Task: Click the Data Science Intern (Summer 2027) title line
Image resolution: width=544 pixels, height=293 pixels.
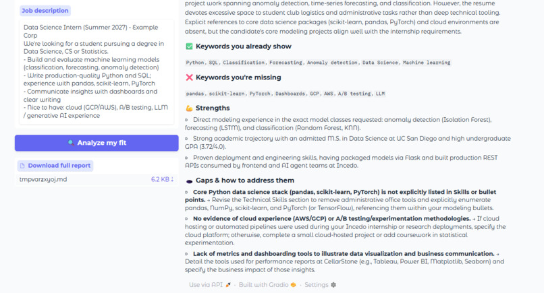Action: pos(91,31)
